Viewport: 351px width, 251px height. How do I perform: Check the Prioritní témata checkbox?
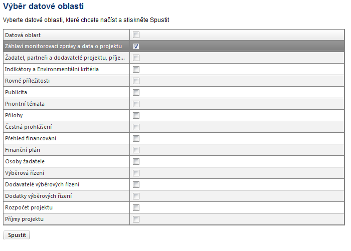pyautogui.click(x=136, y=104)
